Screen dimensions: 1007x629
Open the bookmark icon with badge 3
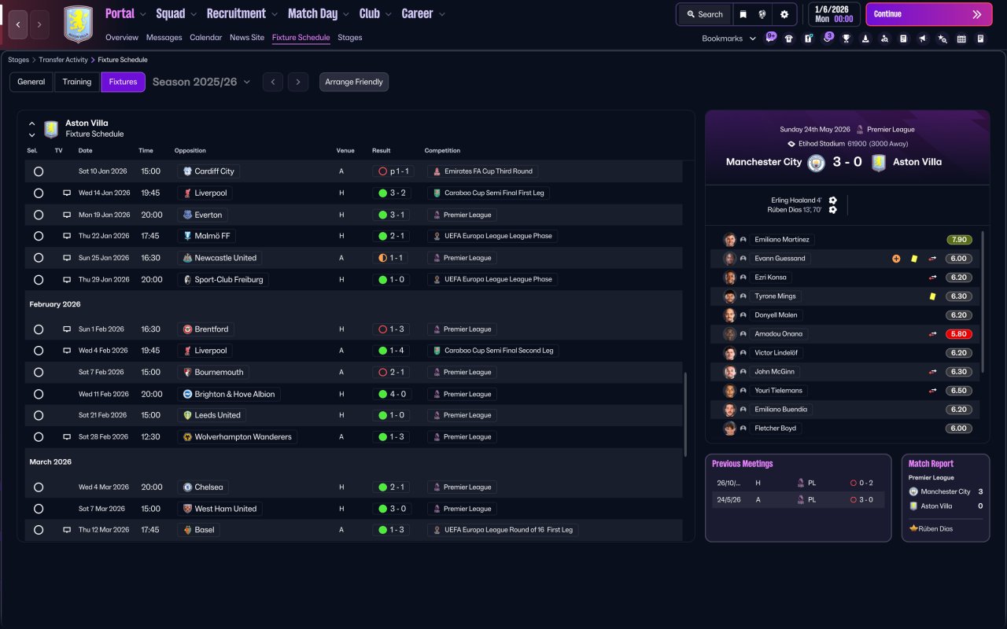pos(827,38)
